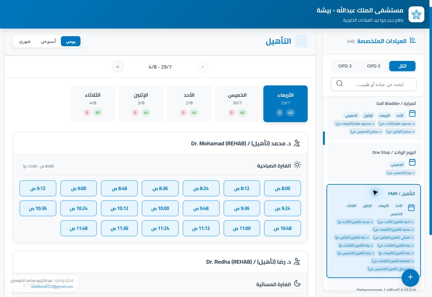Go to previous week arrow button

(202, 67)
